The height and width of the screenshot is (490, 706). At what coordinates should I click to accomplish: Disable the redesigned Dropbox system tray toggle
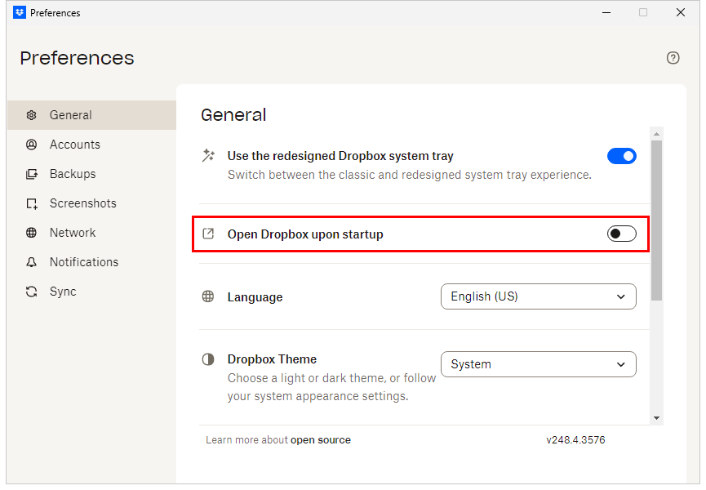tap(621, 156)
